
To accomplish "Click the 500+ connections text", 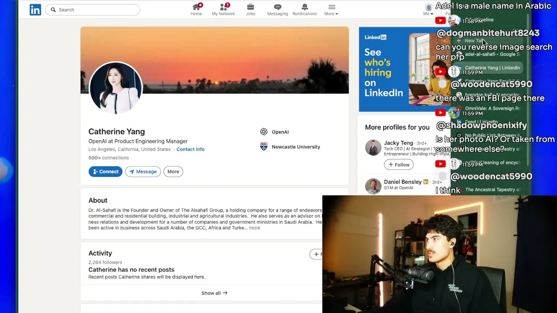I will (x=108, y=158).
